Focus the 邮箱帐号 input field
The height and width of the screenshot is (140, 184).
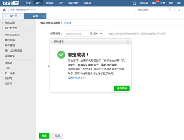point(84,34)
